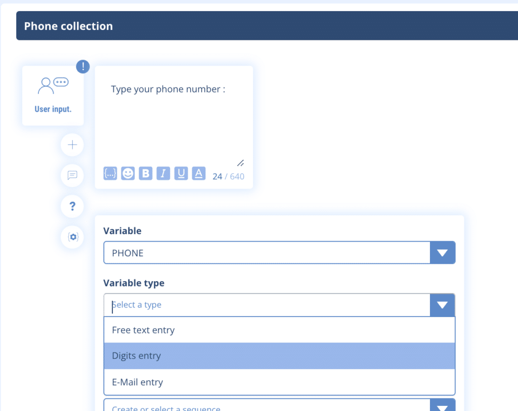518x411 pixels.
Task: Collapse the Variable type dropdown arrow
Action: pos(442,305)
